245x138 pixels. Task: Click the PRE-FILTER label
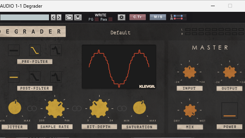click(x=35, y=62)
